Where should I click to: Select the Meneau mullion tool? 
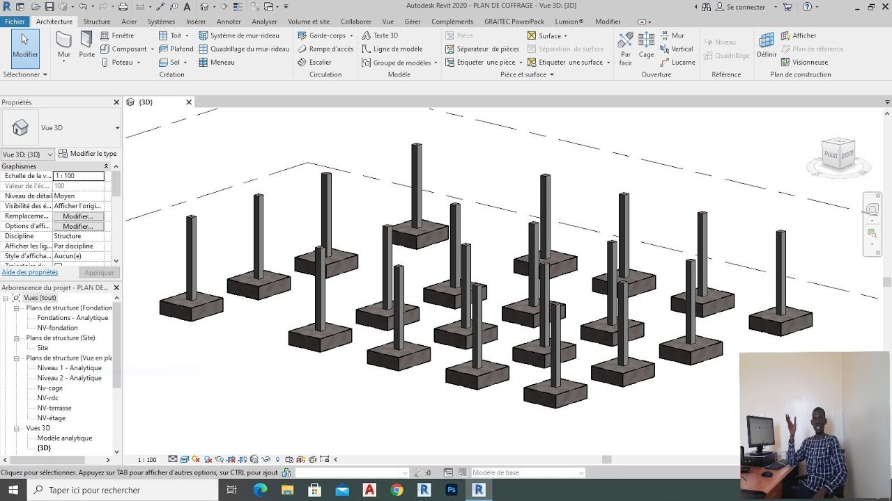click(x=217, y=62)
